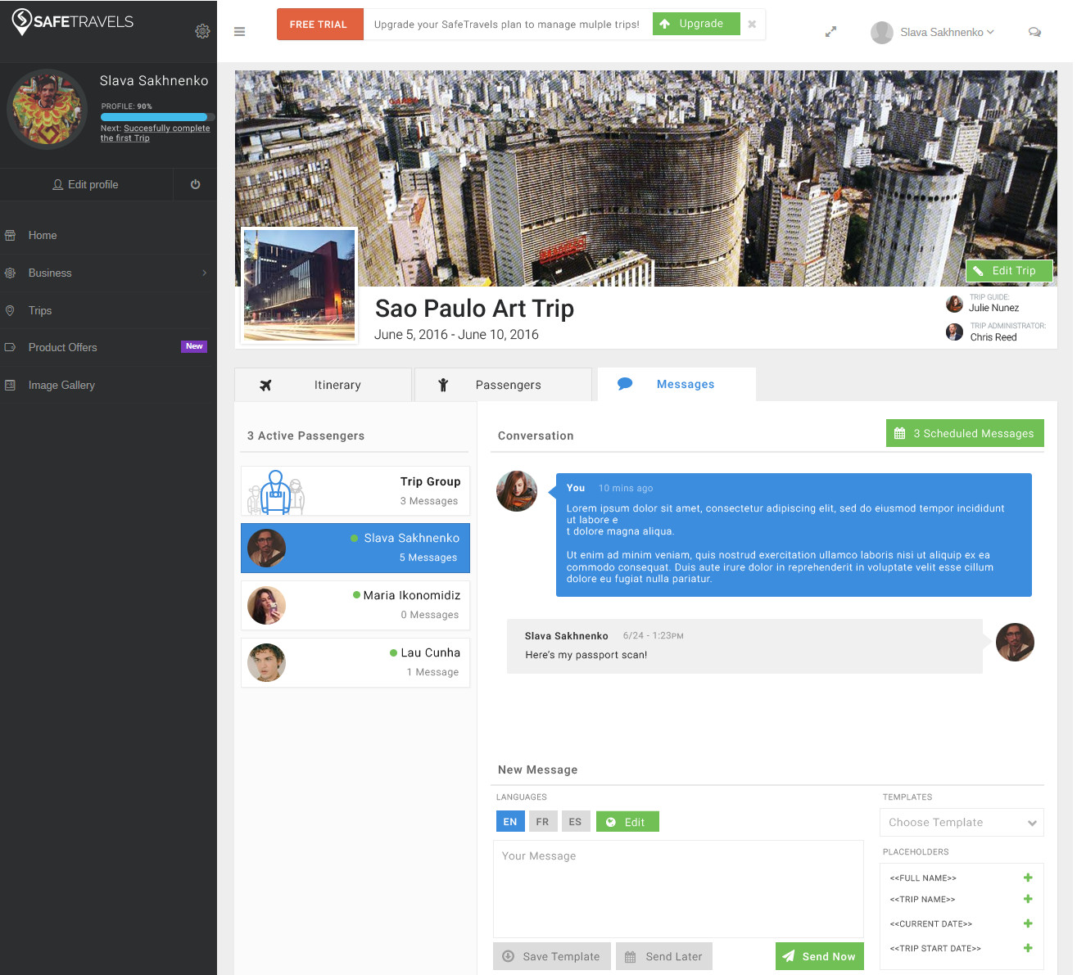Open the Choose Template dropdown
Image resolution: width=1077 pixels, height=975 pixels.
pyautogui.click(x=962, y=823)
